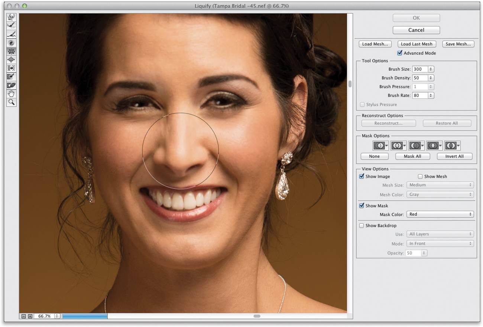Click the None mask button
483x327 pixels.
(375, 156)
